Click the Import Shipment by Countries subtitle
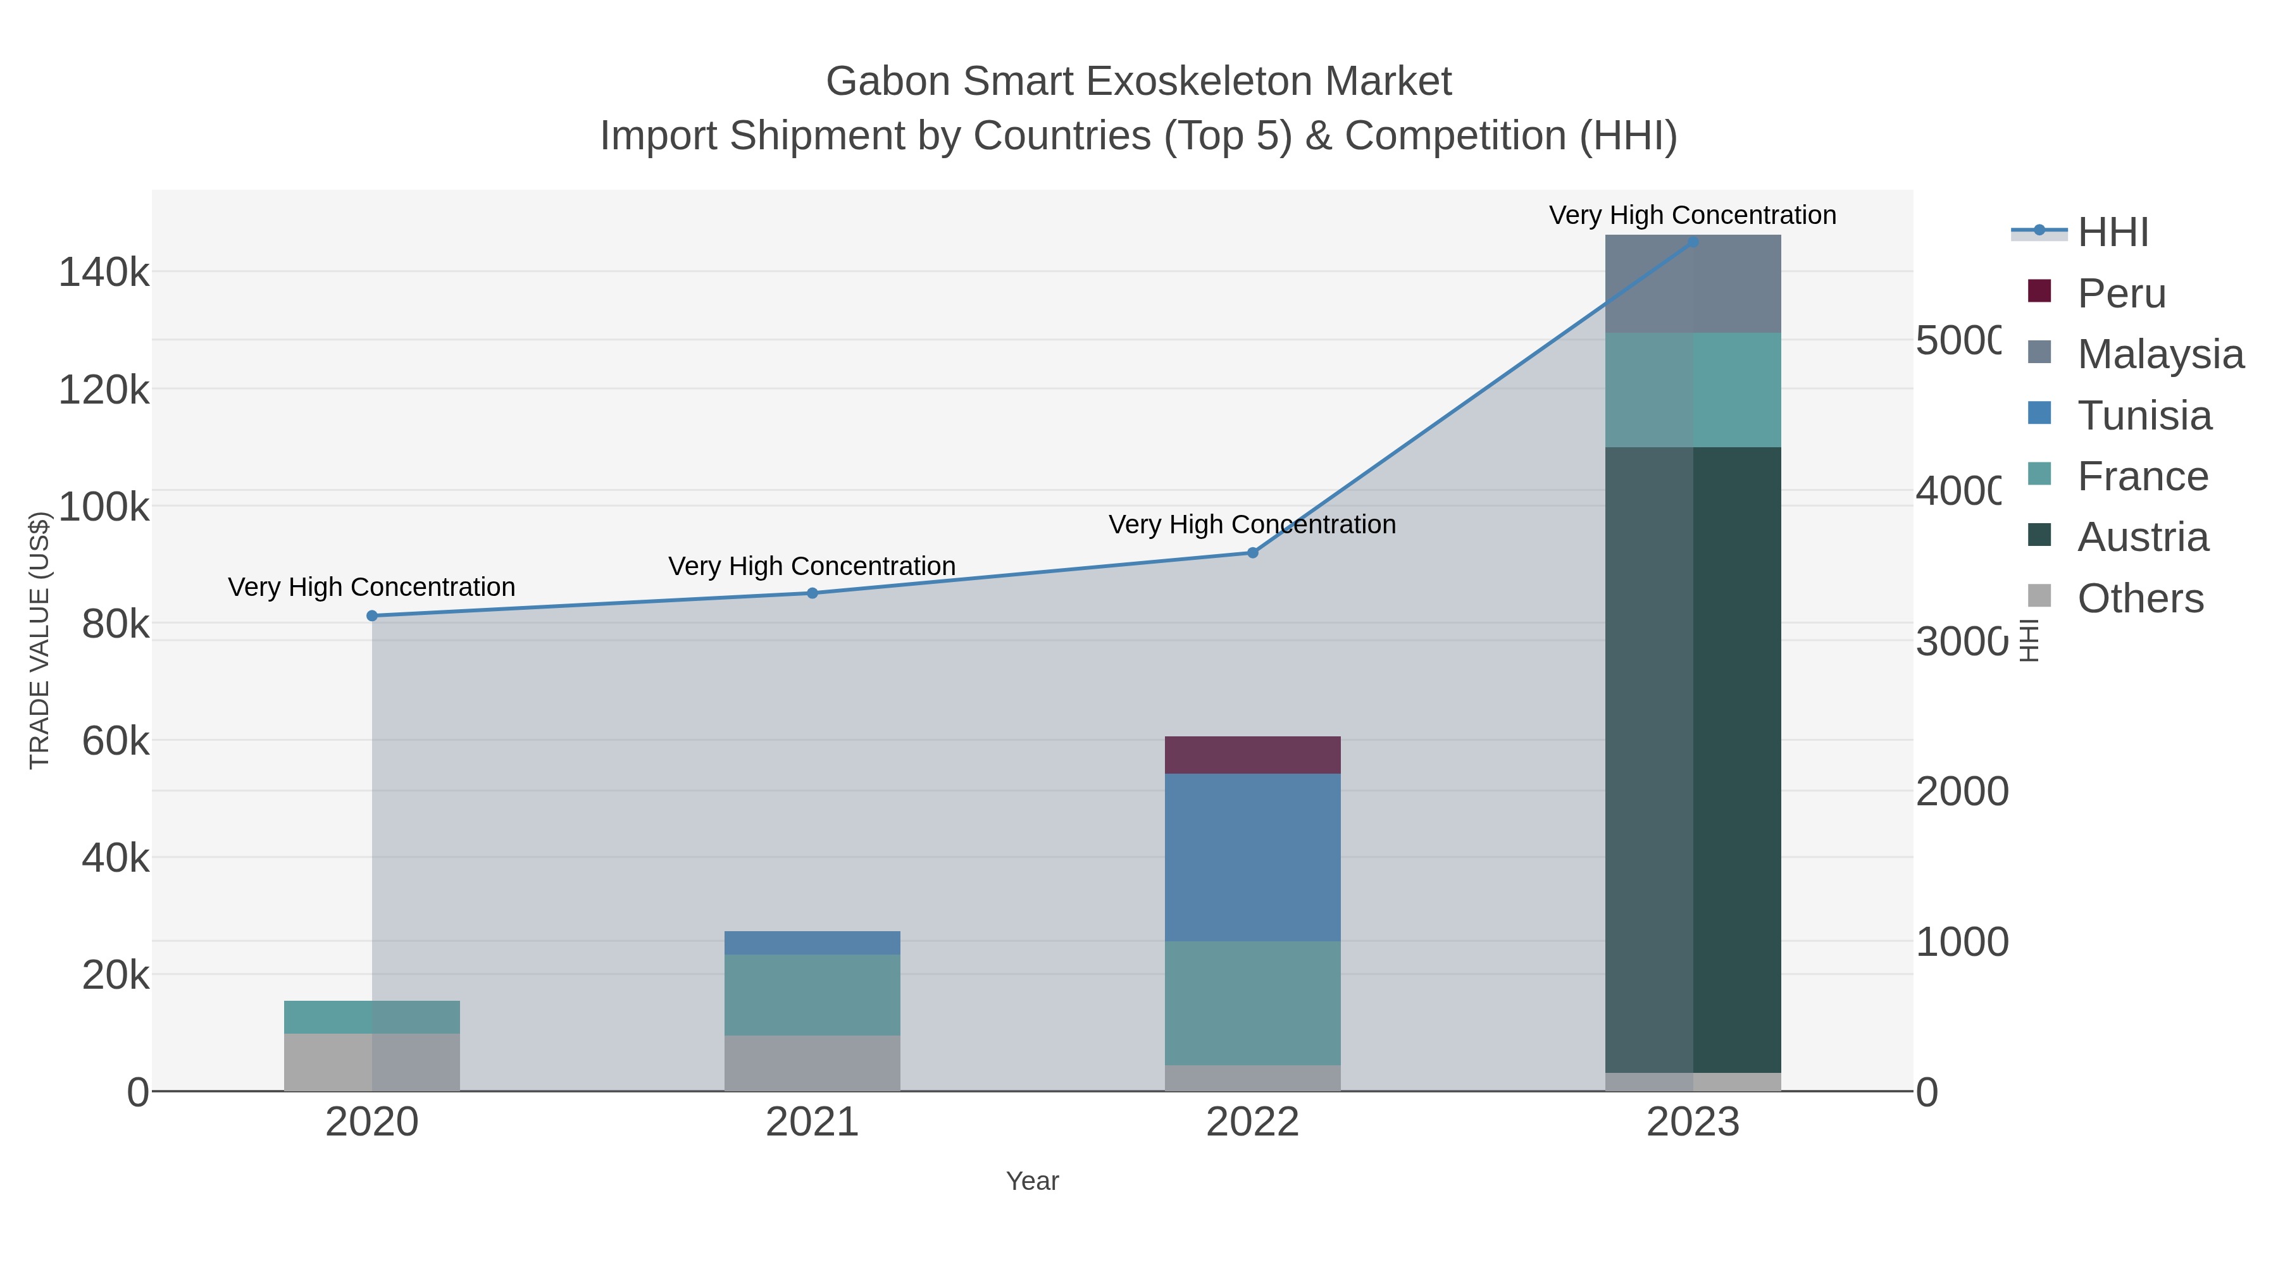The image size is (2278, 1281). pos(1139,136)
